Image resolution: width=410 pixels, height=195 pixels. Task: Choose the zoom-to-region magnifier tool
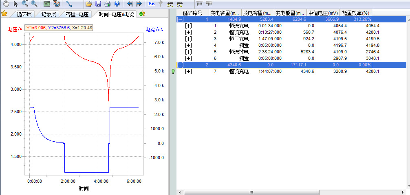(25, 3)
